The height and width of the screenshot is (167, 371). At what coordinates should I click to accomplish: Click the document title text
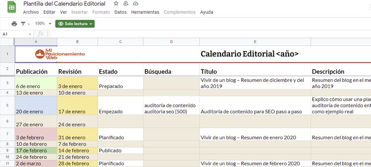click(64, 4)
